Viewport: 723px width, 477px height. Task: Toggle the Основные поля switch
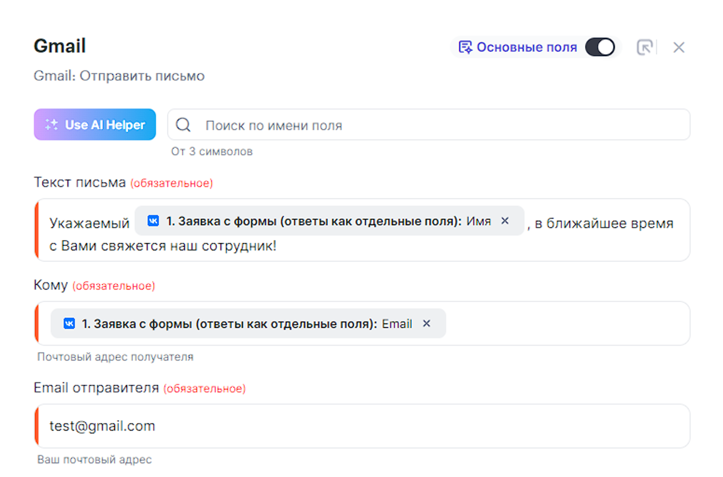click(x=600, y=47)
